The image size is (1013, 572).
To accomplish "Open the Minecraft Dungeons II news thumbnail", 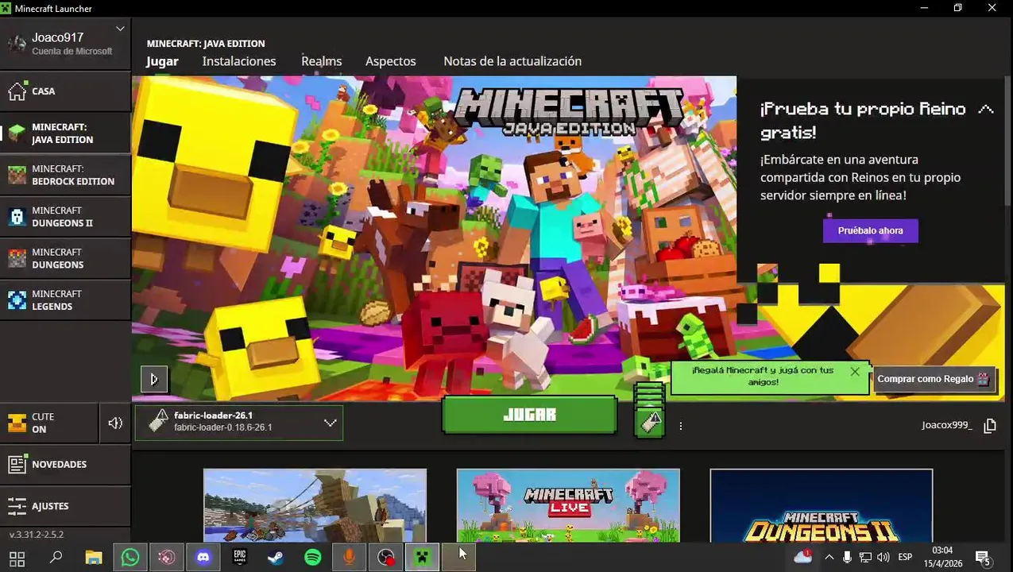I will coord(821,505).
